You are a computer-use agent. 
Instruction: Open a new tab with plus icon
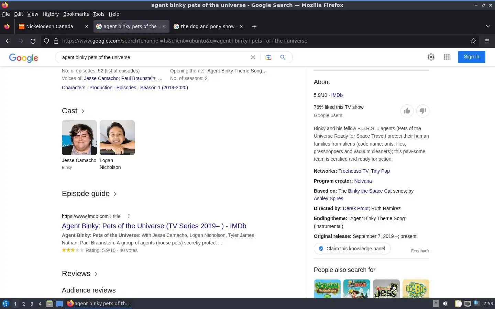coord(254,26)
